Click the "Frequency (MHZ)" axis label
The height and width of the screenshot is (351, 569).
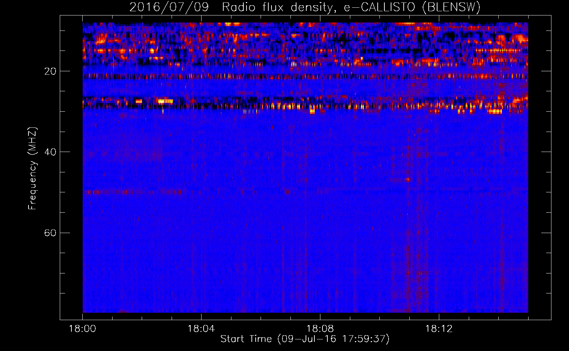(32, 168)
